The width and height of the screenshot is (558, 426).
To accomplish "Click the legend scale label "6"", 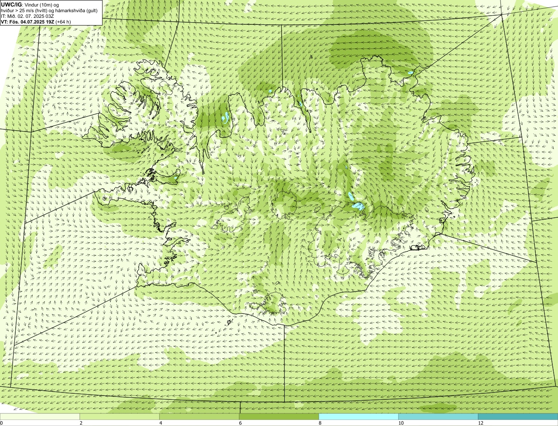I will (240, 423).
